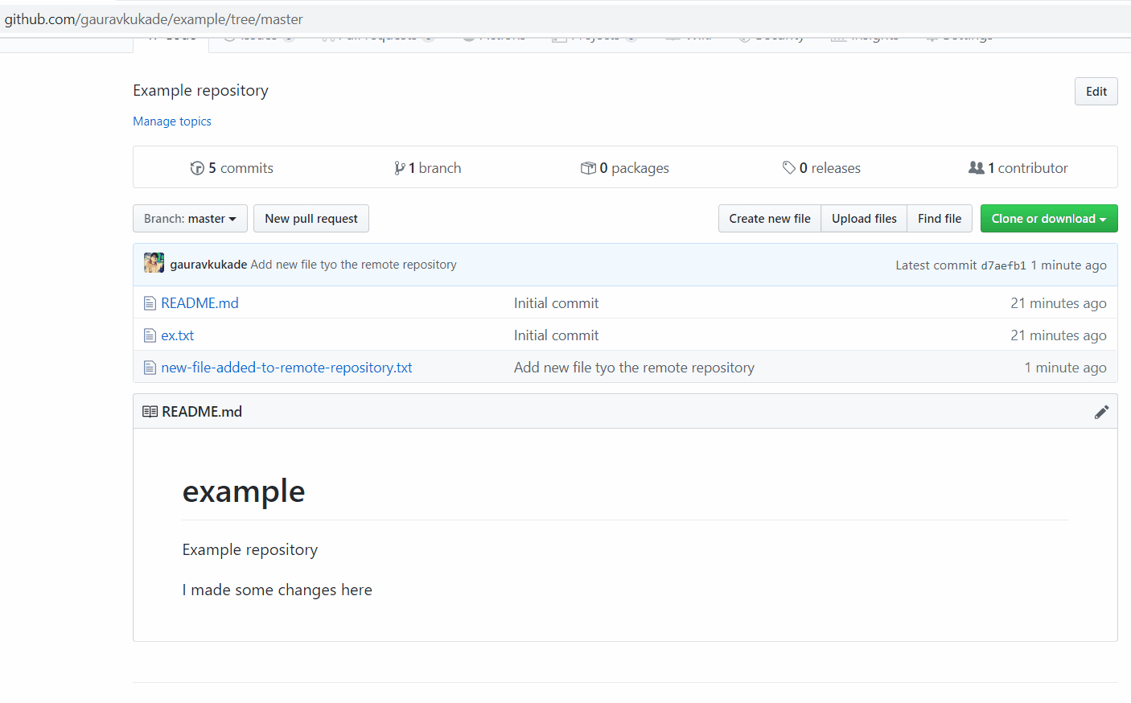Click the branch icon beside 1 branch
The height and width of the screenshot is (703, 1131).
pyautogui.click(x=399, y=168)
